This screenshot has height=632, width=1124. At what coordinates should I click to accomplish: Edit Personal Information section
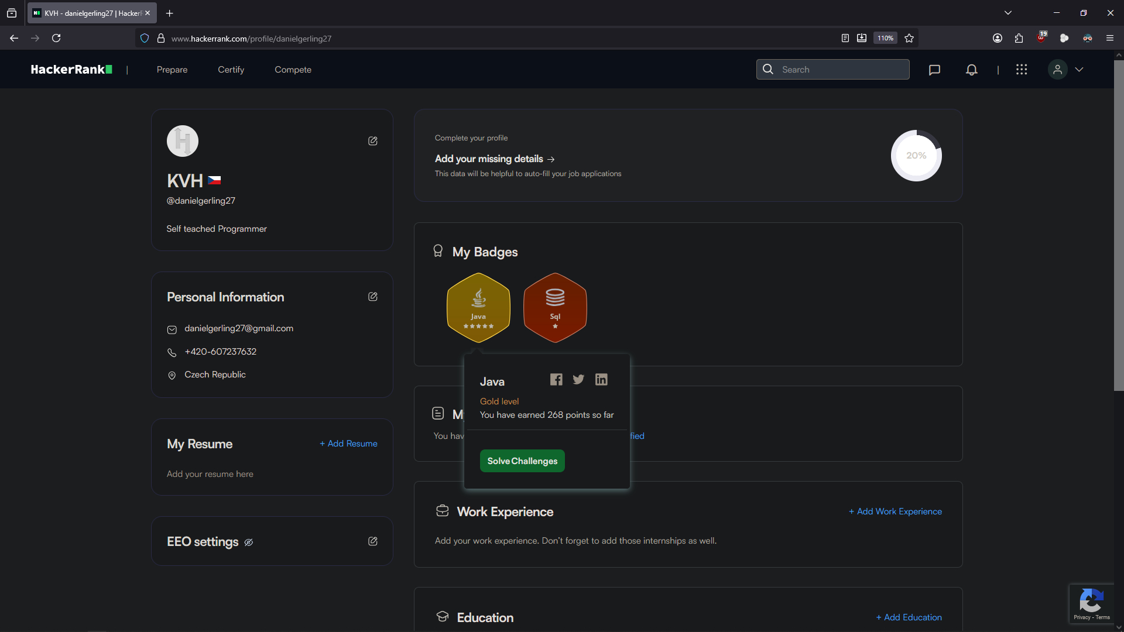coord(372,297)
